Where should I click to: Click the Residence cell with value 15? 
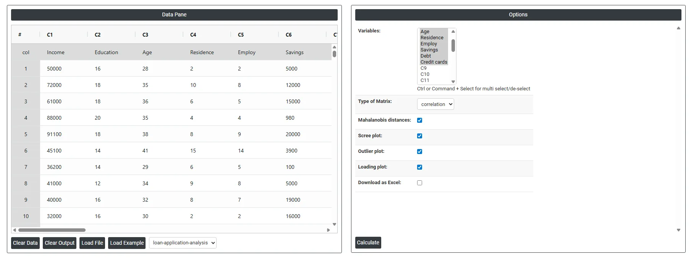tap(207, 151)
